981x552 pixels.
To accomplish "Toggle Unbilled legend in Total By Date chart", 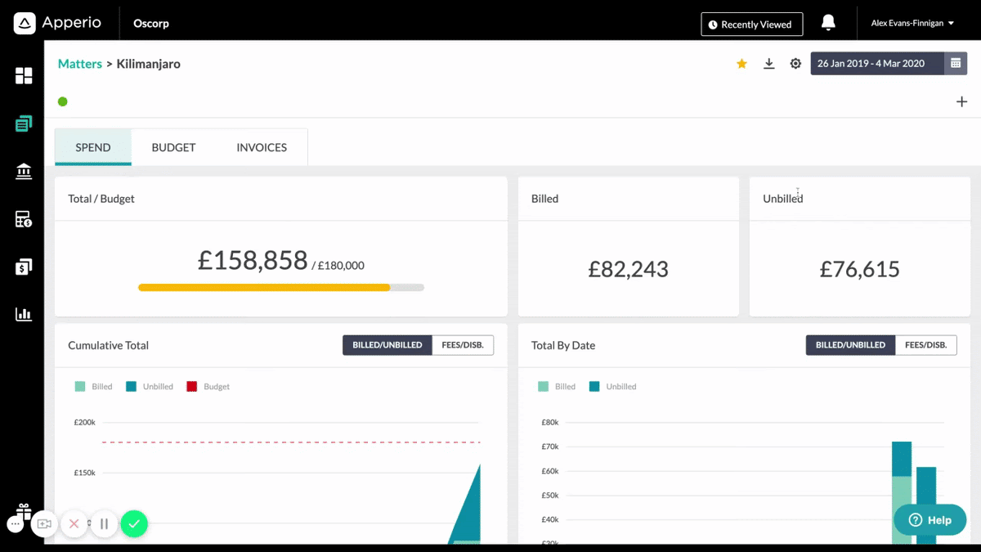I will coord(612,387).
